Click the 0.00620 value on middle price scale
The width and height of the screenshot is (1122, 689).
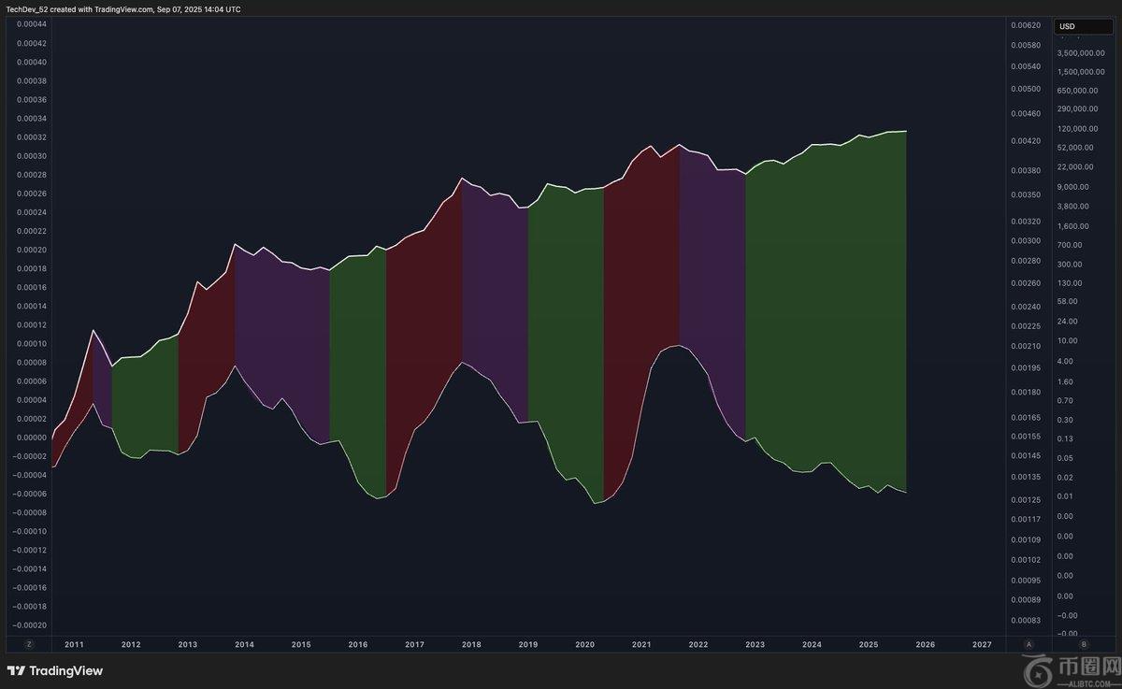pyautogui.click(x=1027, y=24)
